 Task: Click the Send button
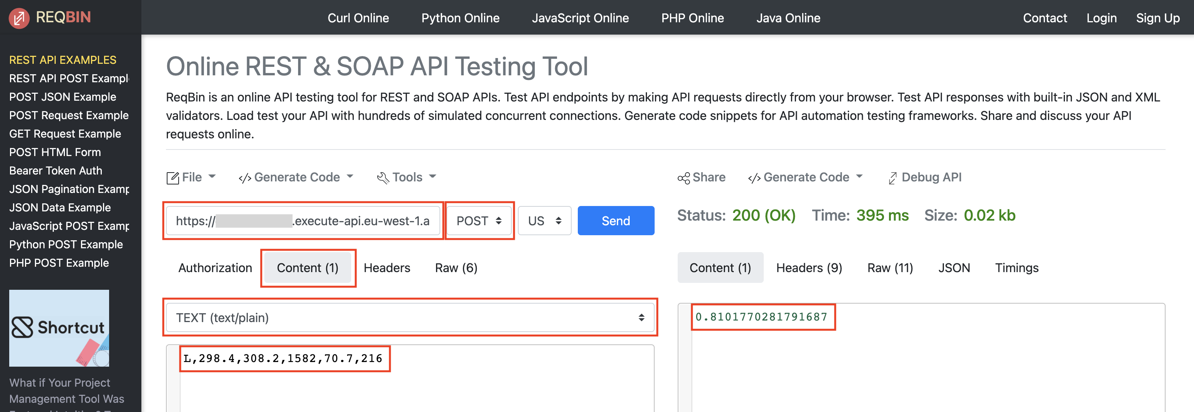point(615,221)
